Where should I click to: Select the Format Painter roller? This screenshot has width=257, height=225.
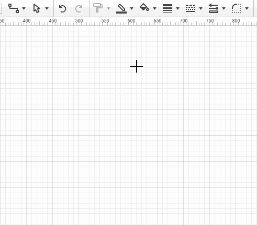tap(98, 8)
